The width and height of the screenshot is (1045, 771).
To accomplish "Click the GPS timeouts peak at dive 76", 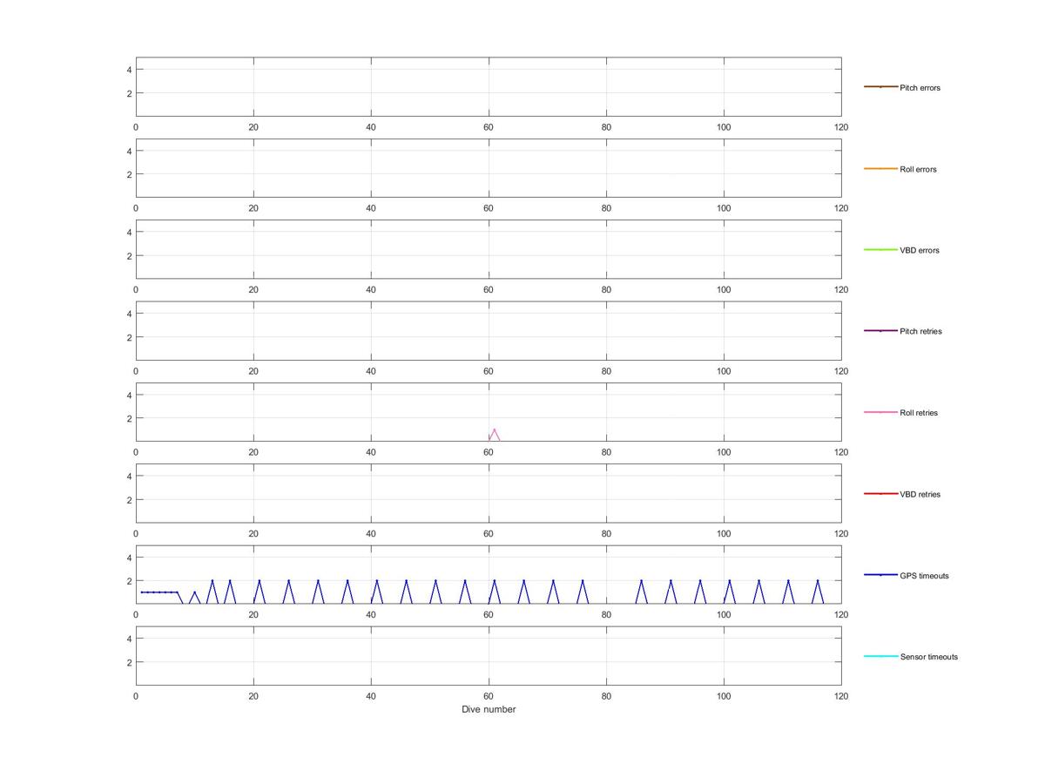I will [x=583, y=581].
